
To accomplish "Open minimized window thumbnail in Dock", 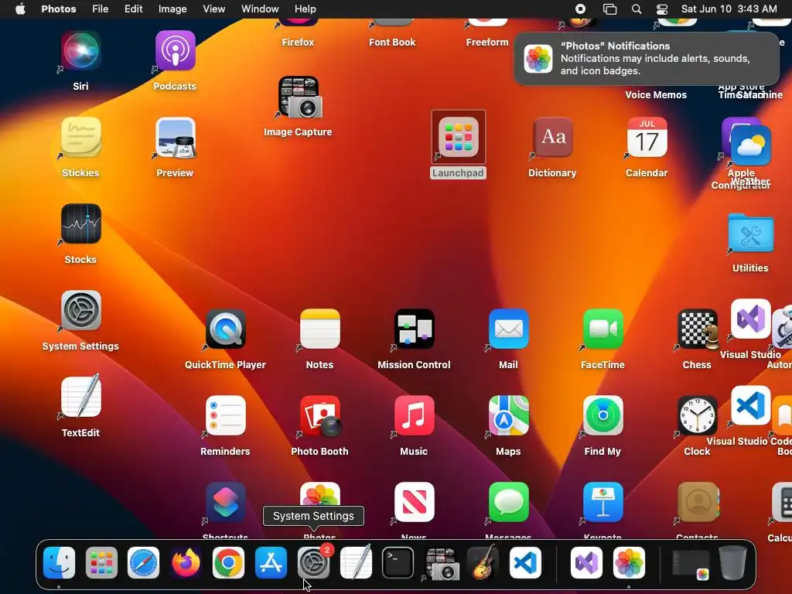I will (x=691, y=564).
